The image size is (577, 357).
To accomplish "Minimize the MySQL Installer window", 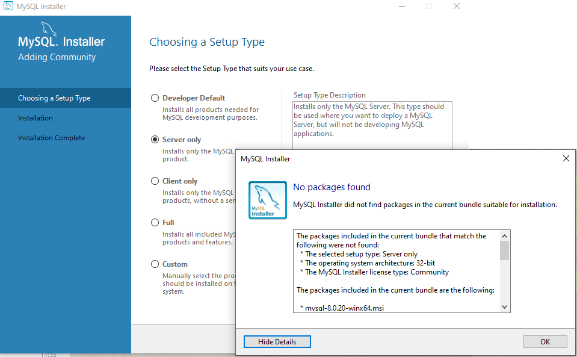I will tap(402, 6).
